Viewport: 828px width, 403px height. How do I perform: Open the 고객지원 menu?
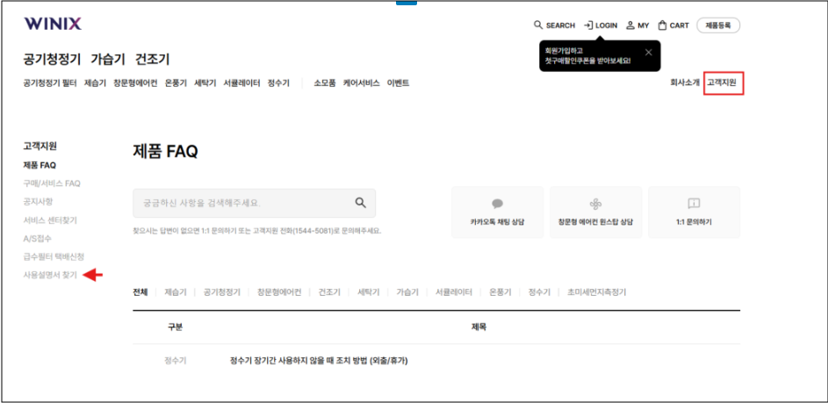point(722,83)
